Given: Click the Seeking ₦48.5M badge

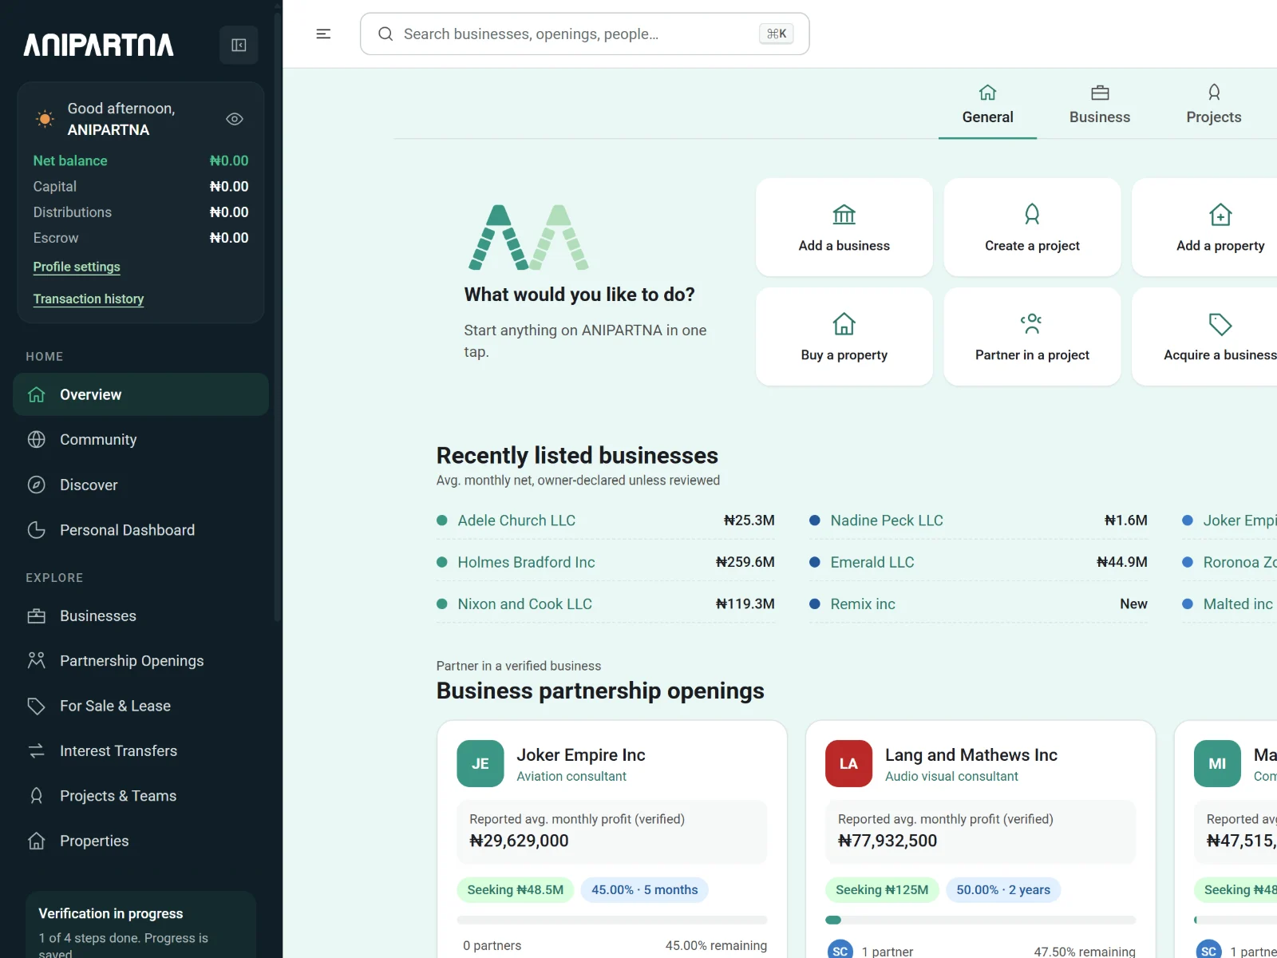Looking at the screenshot, I should click(x=516, y=890).
